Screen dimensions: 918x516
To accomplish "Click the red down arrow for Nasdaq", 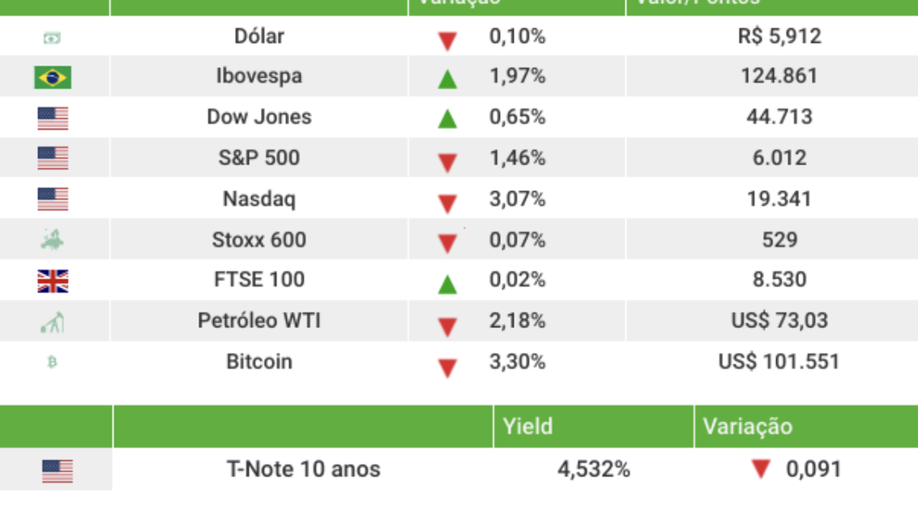I will [448, 204].
